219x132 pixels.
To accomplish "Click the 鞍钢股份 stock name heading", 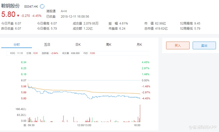I will click(11, 6).
